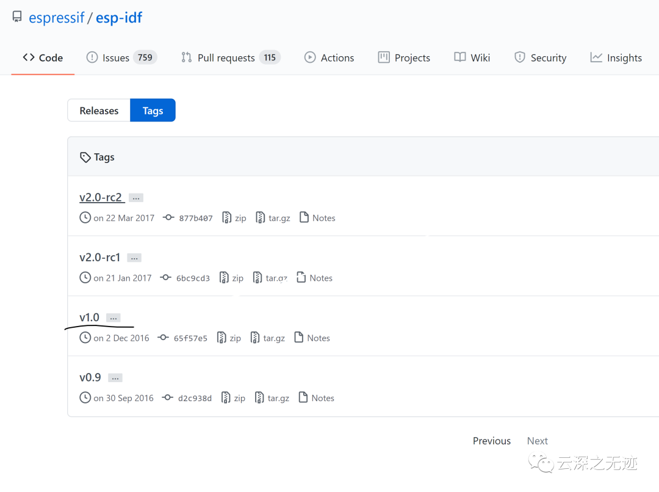Open the Pull requests tab
This screenshot has height=492, width=659.
pyautogui.click(x=231, y=57)
